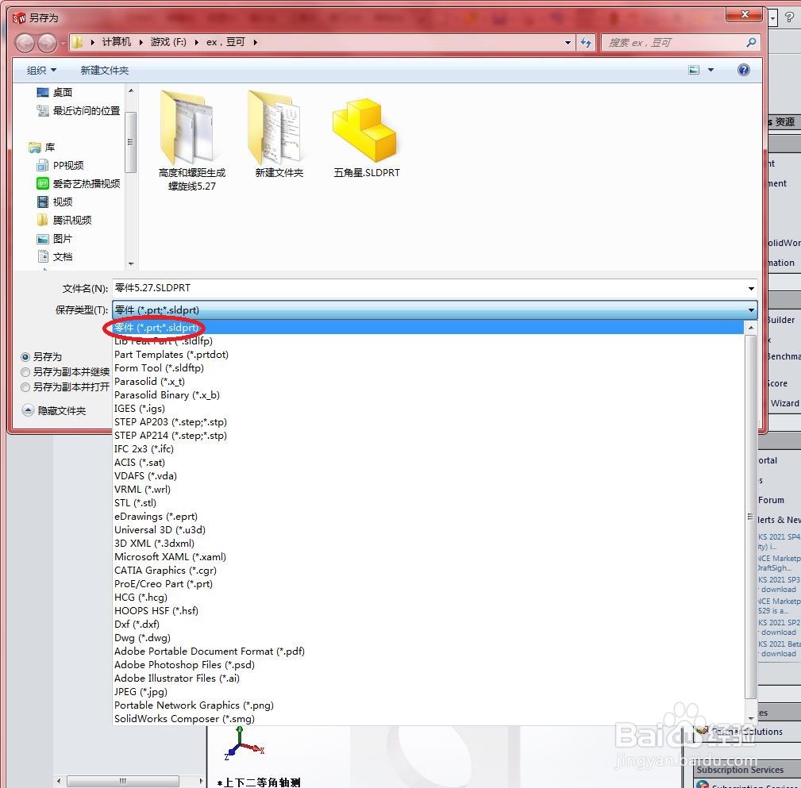The height and width of the screenshot is (788, 801).
Task: Select the 五角星.SLDPRT part file
Action: tap(366, 138)
